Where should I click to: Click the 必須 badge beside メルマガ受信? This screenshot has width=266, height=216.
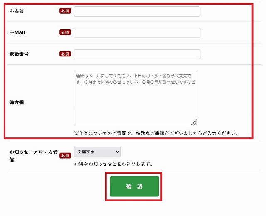(x=65, y=156)
